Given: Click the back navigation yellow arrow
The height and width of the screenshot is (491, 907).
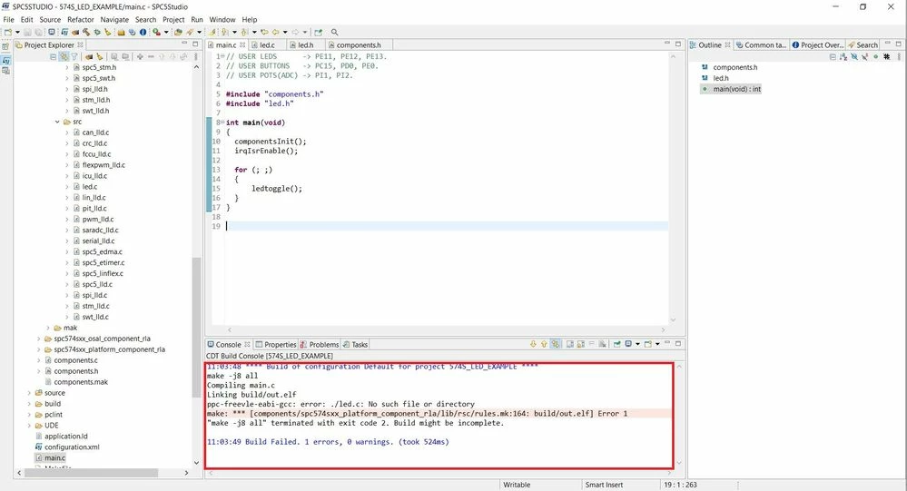Looking at the screenshot, I should pyautogui.click(x=275, y=32).
